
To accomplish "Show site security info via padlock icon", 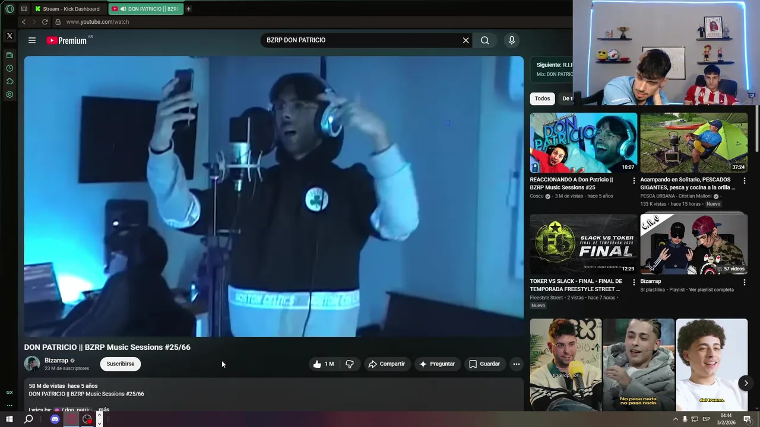I will pyautogui.click(x=58, y=22).
